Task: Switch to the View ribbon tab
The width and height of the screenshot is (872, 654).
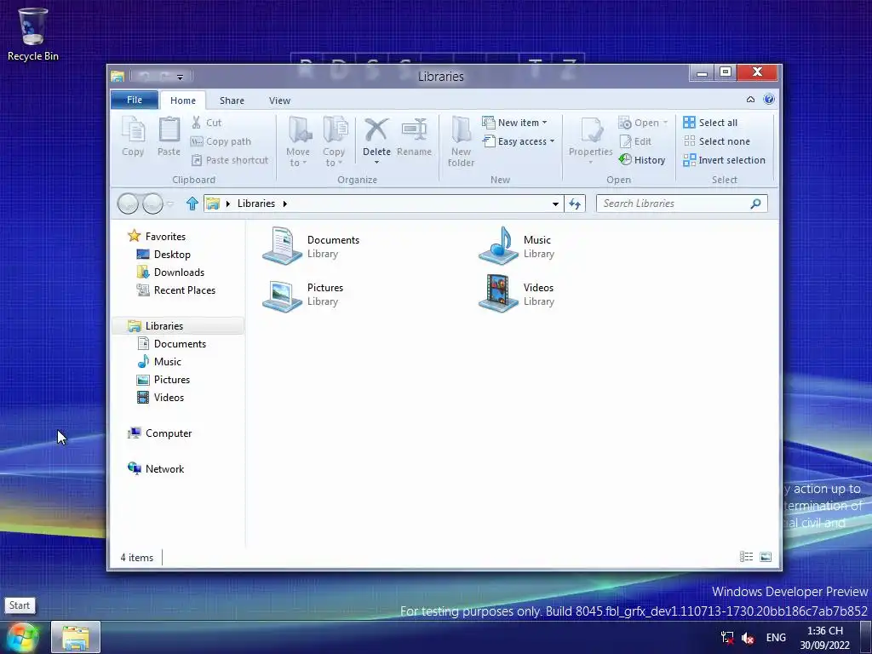Action: coord(279,100)
